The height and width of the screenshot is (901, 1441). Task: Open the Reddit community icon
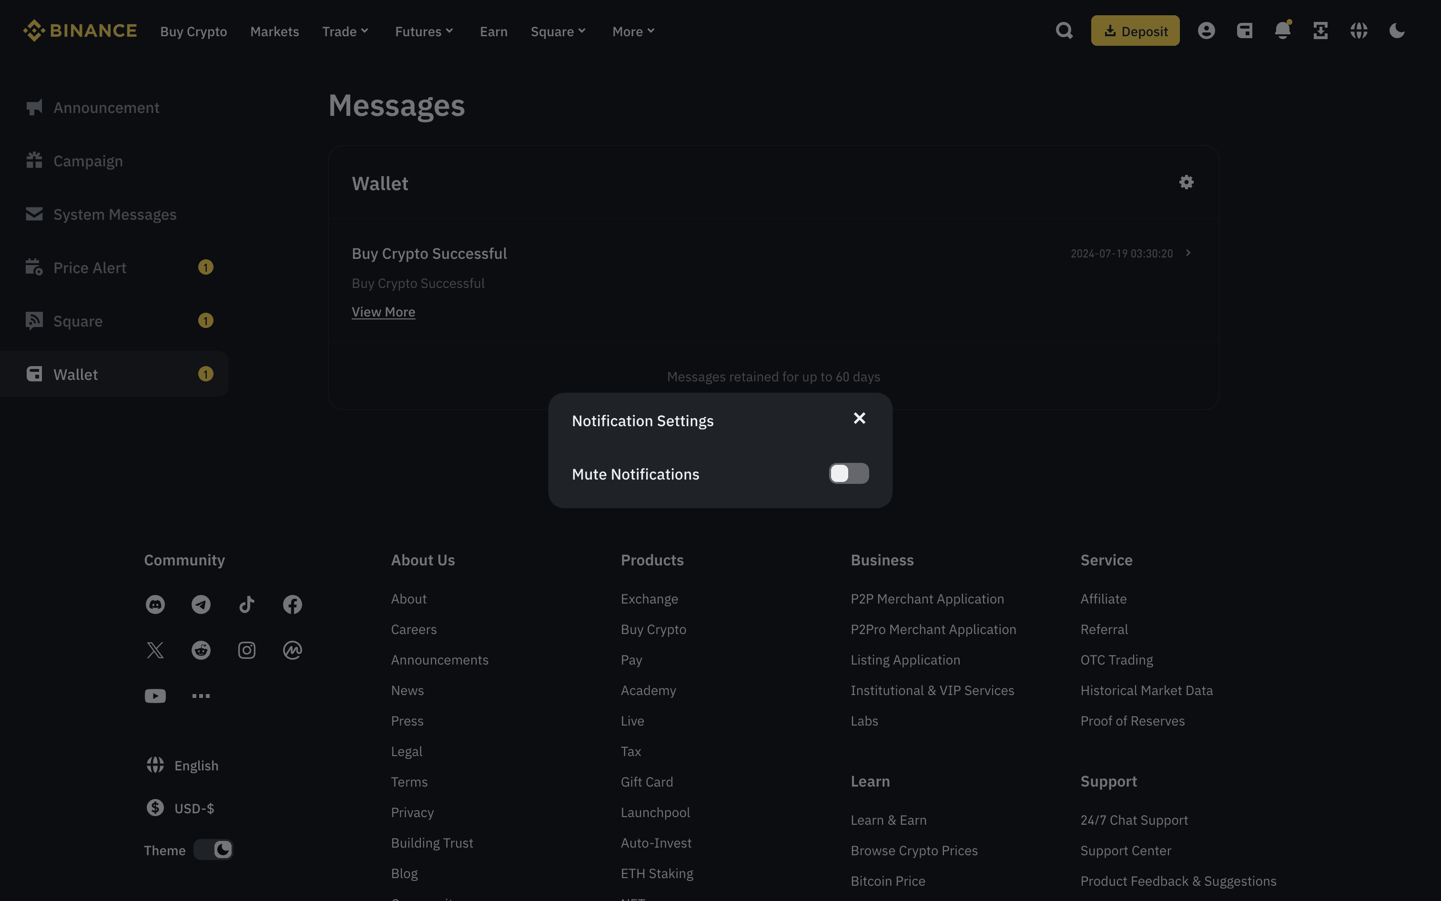tap(201, 649)
